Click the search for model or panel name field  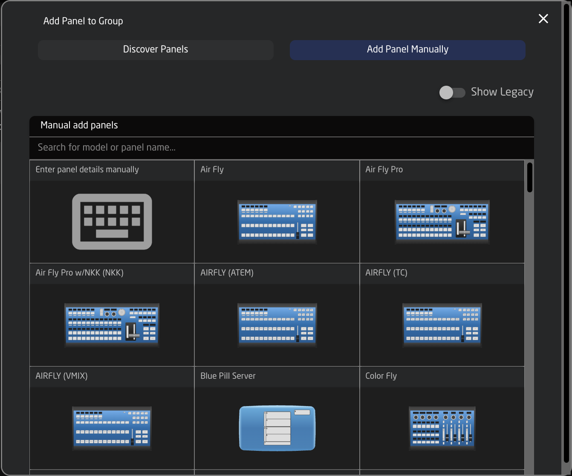[x=281, y=148]
